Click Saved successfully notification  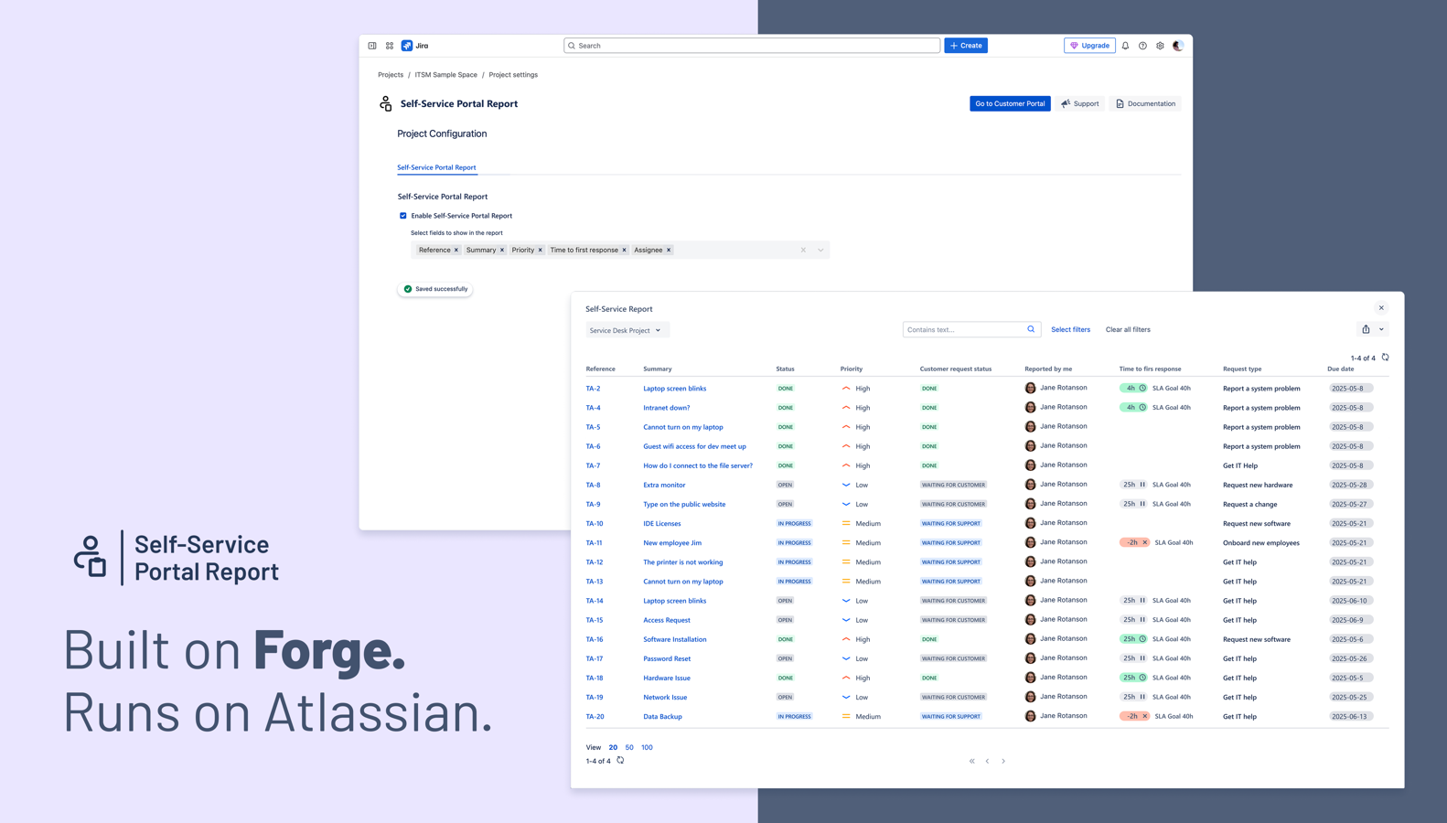tap(435, 289)
